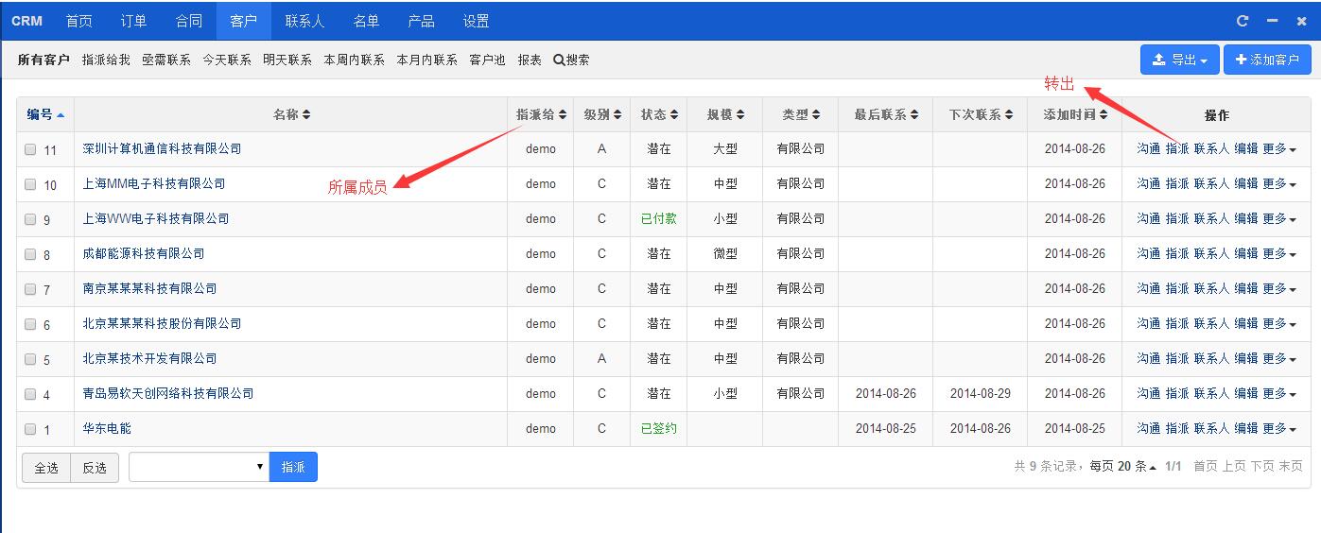Open the 订单 top menu
The height and width of the screenshot is (533, 1321).
coord(134,21)
